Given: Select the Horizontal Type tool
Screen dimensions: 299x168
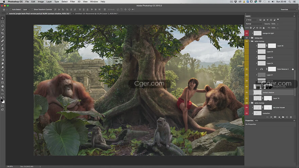Looking at the screenshot, I should (x=2, y=75).
